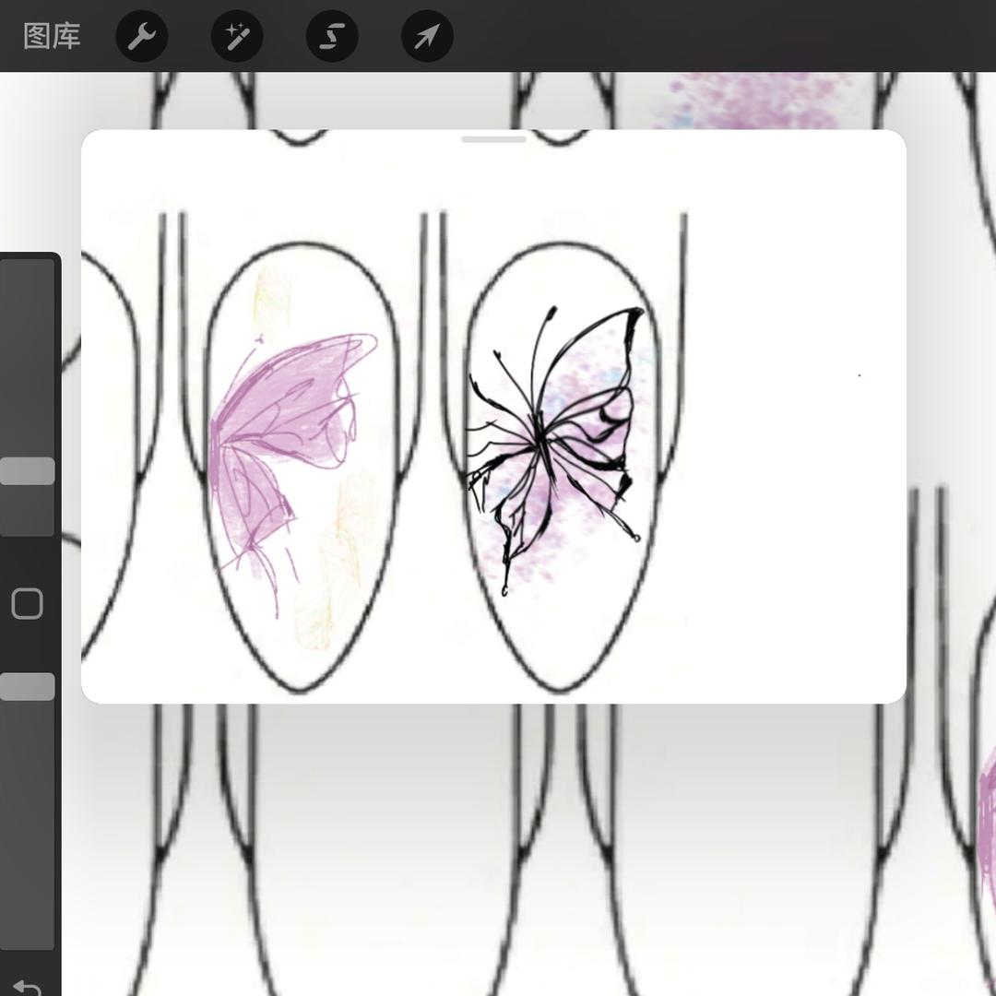Activate the Transform arrow tool
This screenshot has width=996, height=996.
427,37
